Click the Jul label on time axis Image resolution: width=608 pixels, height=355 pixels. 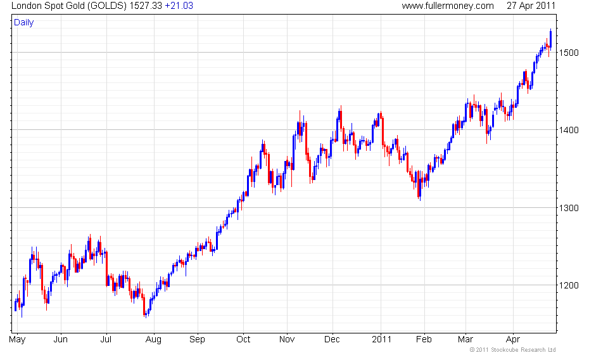106,340
